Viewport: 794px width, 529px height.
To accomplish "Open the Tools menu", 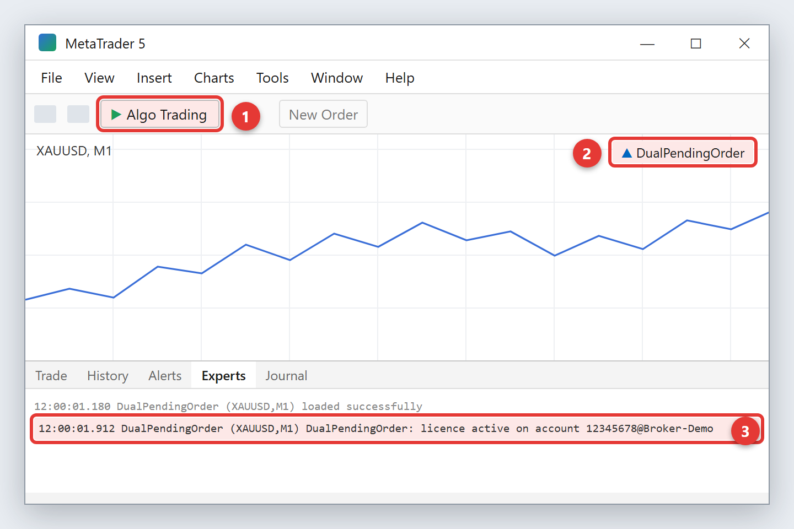I will 272,78.
